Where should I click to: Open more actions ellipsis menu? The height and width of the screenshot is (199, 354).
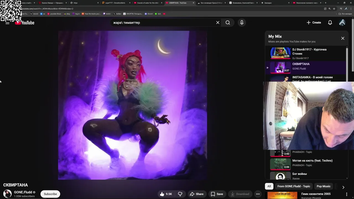[258, 194]
